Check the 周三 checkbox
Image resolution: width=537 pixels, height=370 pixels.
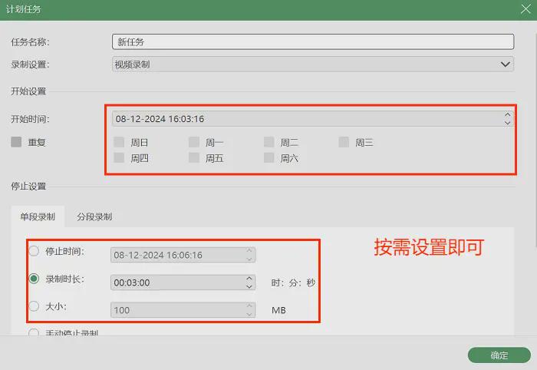click(344, 142)
